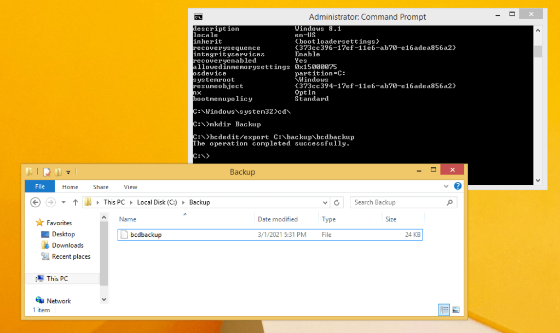Maximize the Command Prompt window
560x333 pixels.
pyautogui.click(x=512, y=14)
